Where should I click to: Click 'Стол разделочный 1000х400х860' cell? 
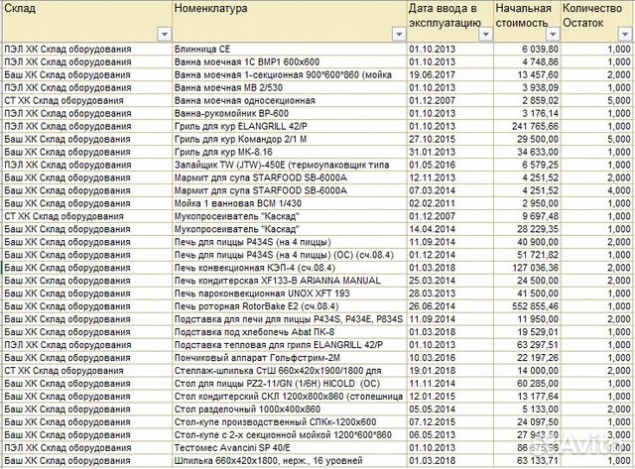click(x=290, y=410)
